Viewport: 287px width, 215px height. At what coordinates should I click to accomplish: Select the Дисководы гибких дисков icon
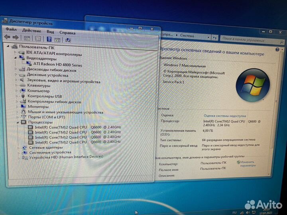(x=22, y=69)
